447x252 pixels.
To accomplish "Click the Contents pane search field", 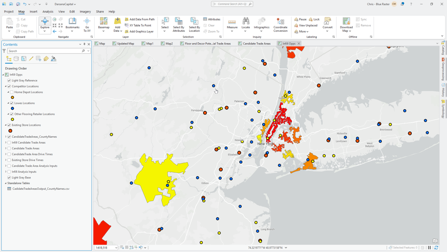I will tap(44, 51).
